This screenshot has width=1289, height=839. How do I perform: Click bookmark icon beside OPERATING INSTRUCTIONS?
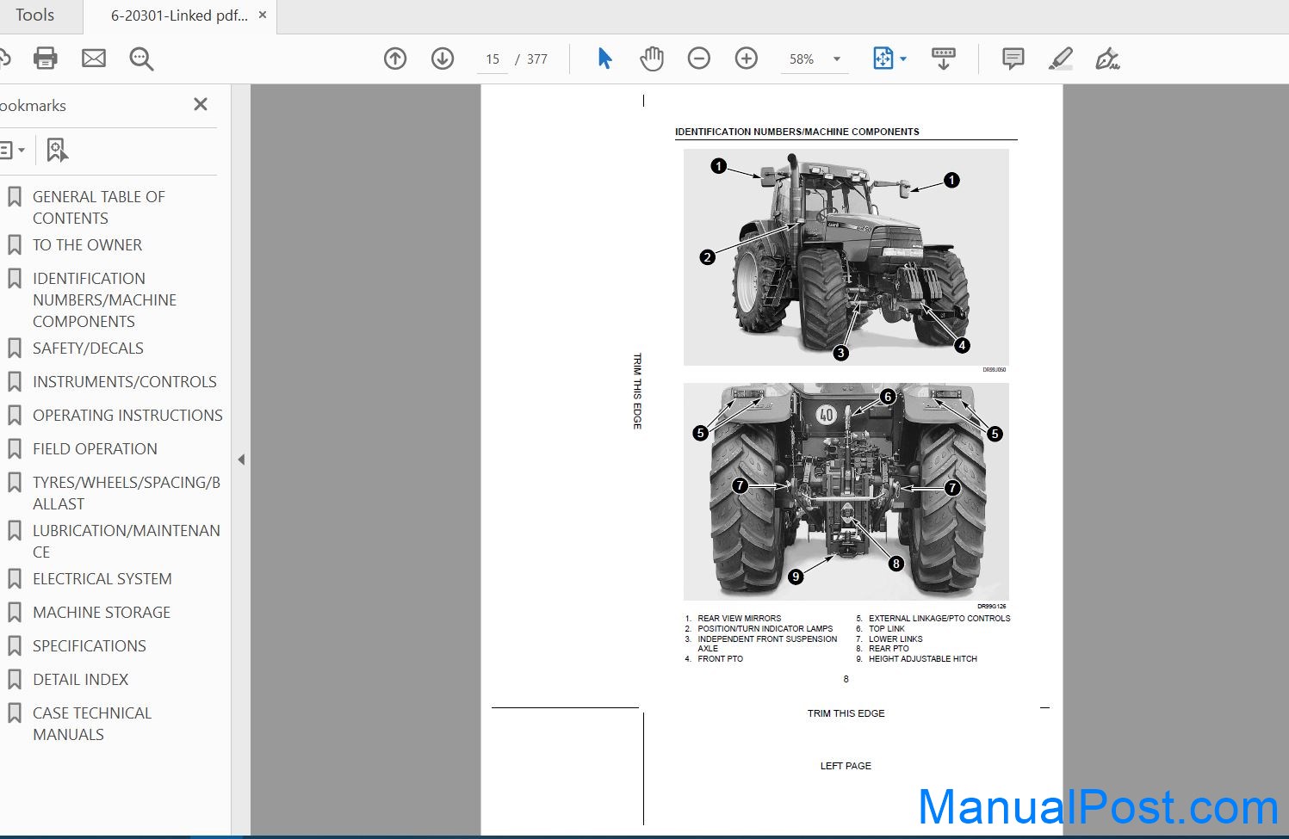tap(15, 416)
